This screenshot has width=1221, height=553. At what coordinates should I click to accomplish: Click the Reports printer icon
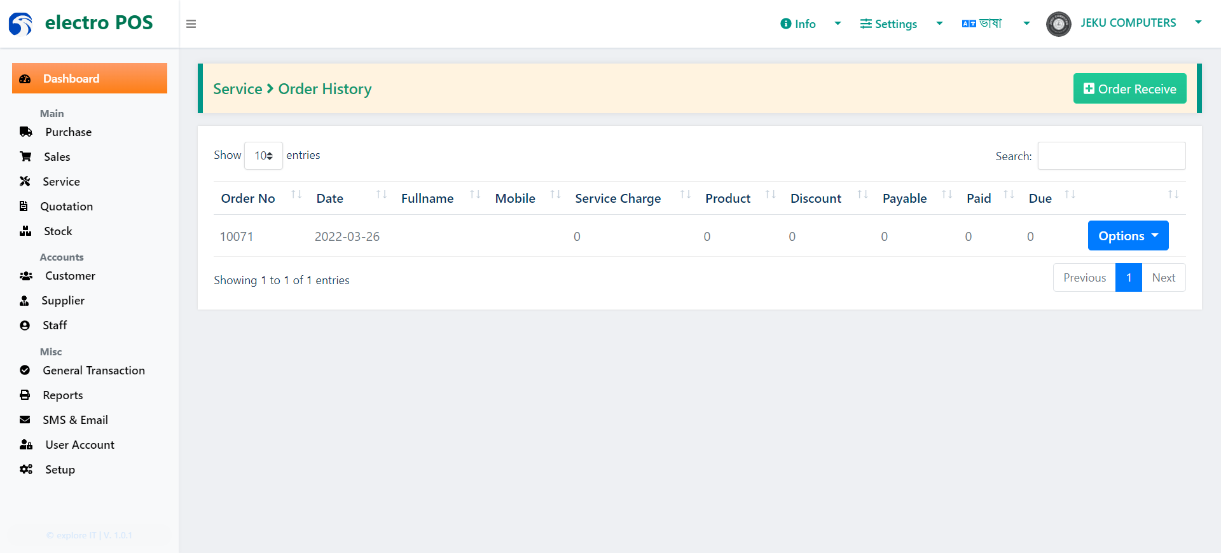coord(25,395)
